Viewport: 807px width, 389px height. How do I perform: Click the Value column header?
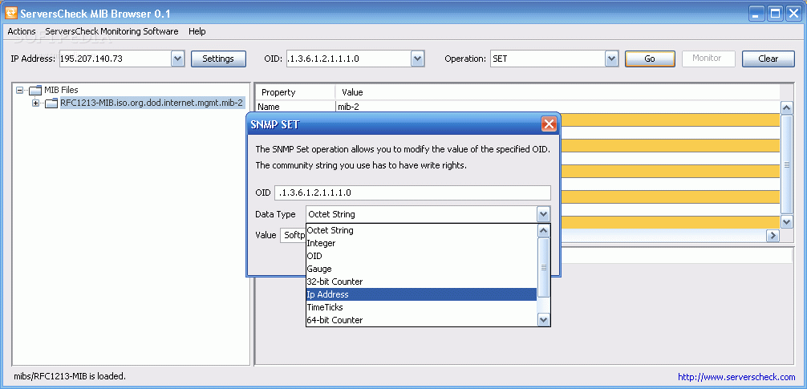point(558,92)
